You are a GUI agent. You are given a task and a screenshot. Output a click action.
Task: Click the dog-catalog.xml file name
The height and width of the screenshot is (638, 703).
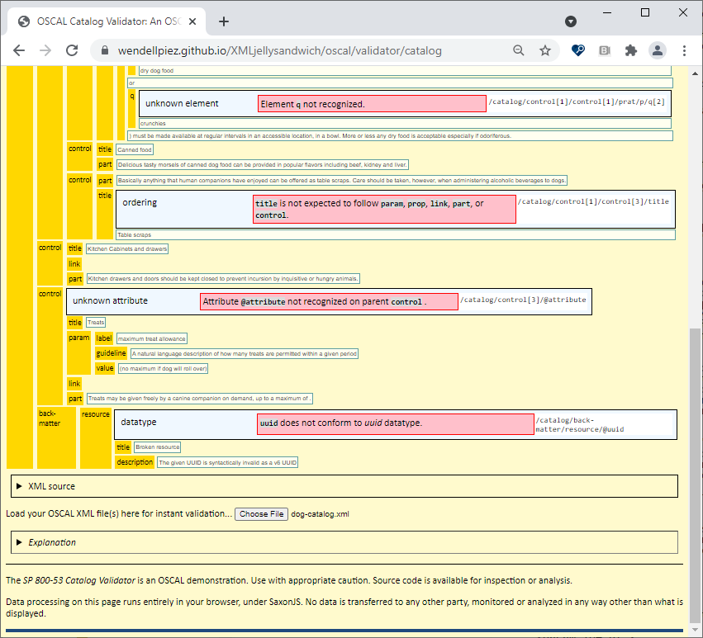[321, 514]
